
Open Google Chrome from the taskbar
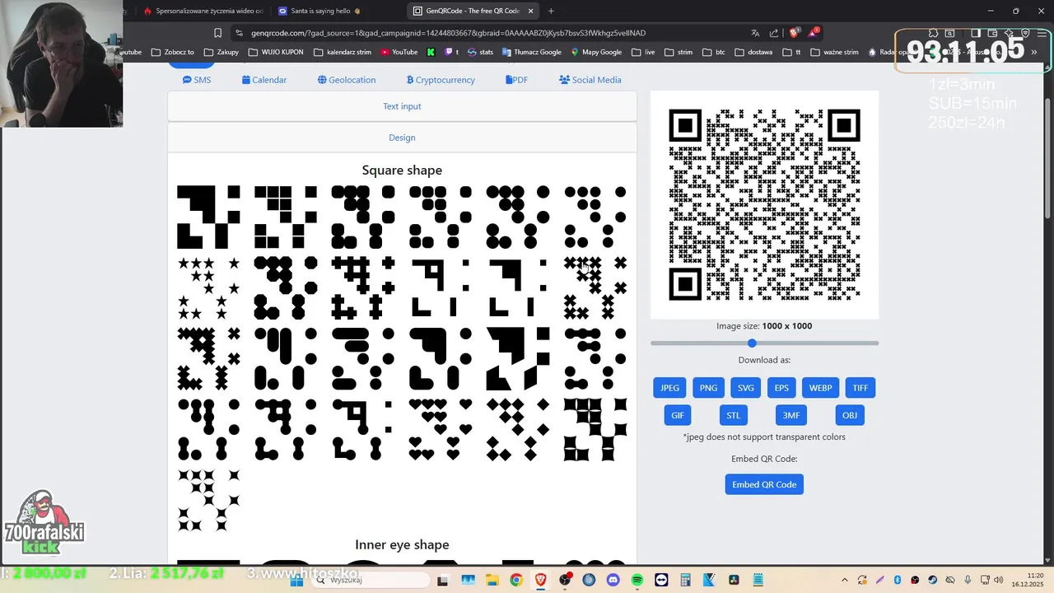click(x=515, y=580)
